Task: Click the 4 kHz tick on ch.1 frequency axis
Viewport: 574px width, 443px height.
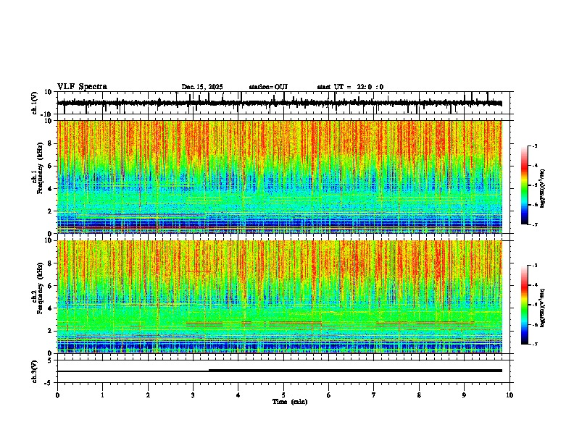Action: point(51,189)
